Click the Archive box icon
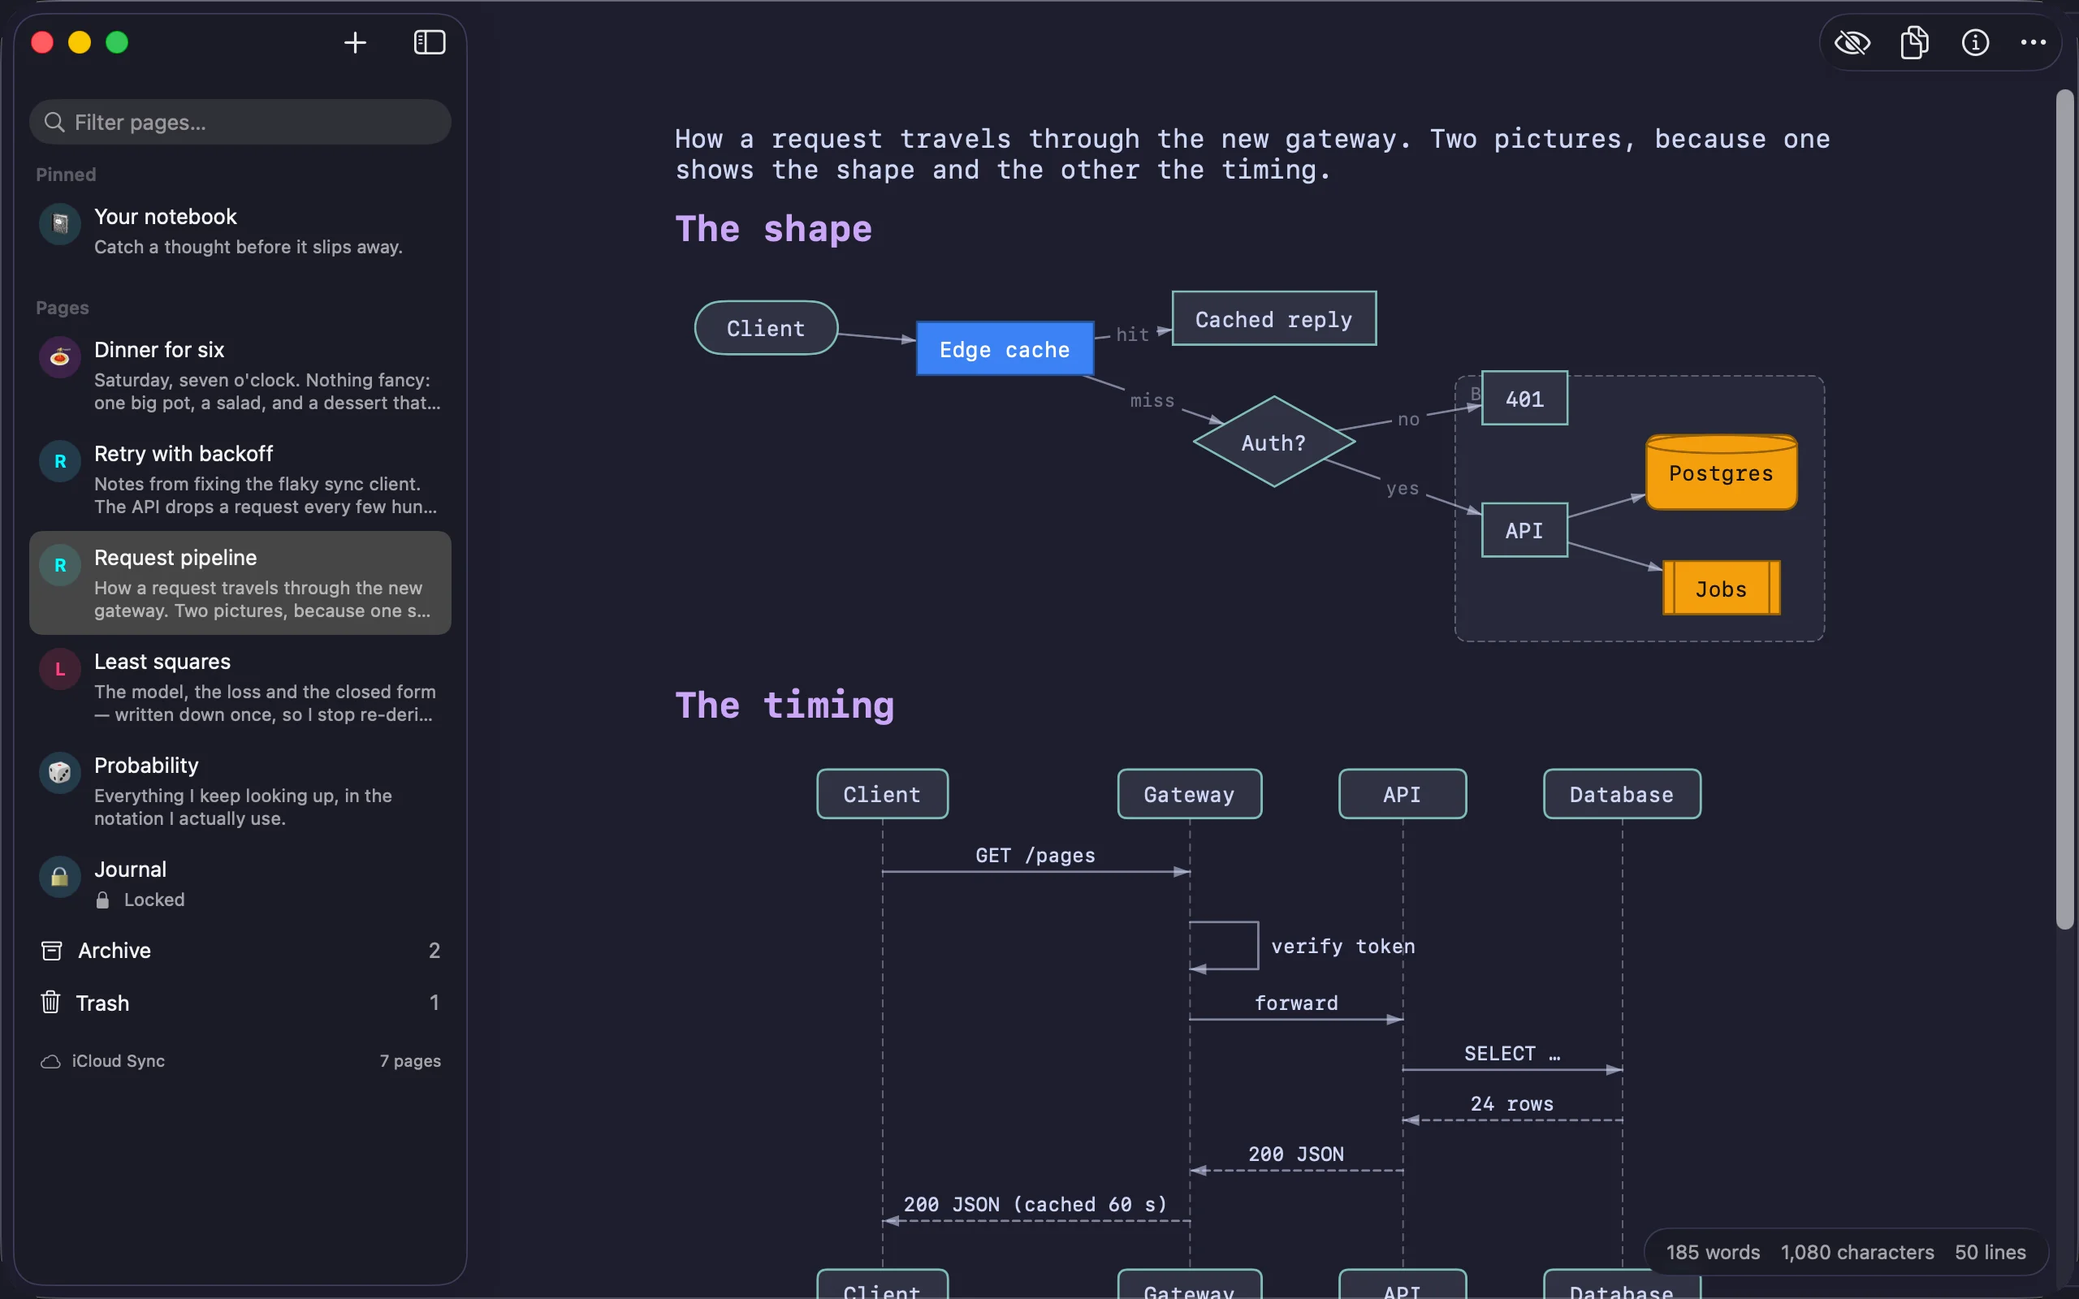The width and height of the screenshot is (2079, 1299). point(51,950)
